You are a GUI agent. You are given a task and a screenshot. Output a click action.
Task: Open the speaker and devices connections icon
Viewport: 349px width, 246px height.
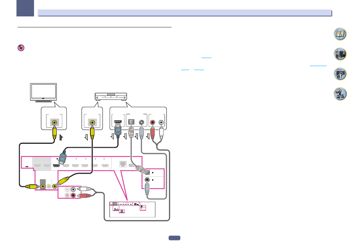pos(340,54)
